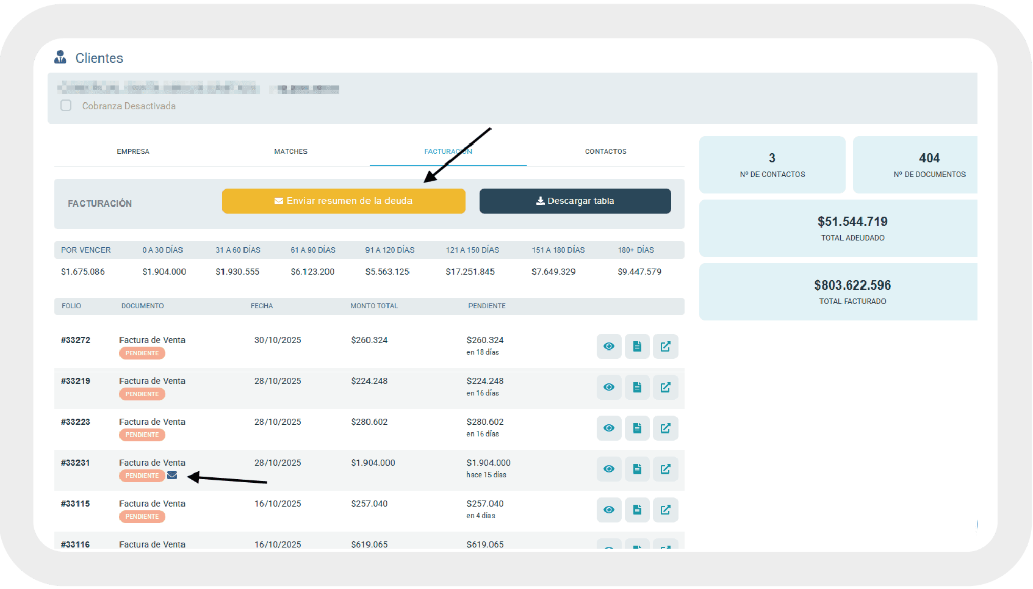Click envelope icon on invoice #33231
The width and height of the screenshot is (1033, 589).
(172, 475)
